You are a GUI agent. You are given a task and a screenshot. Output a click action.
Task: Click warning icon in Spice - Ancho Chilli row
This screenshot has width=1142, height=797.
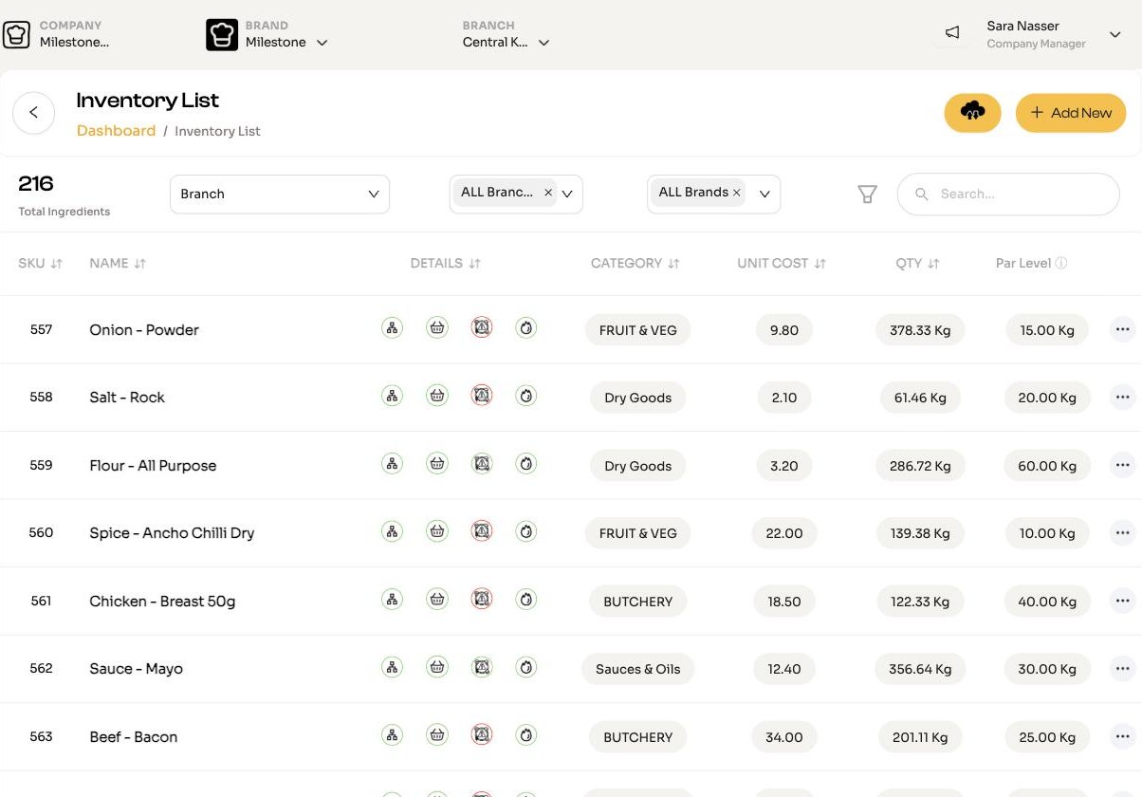pos(482,531)
